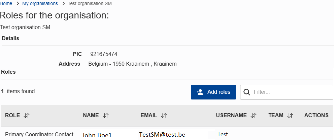Click the TestSM@test.be email cell

[x=162, y=135]
